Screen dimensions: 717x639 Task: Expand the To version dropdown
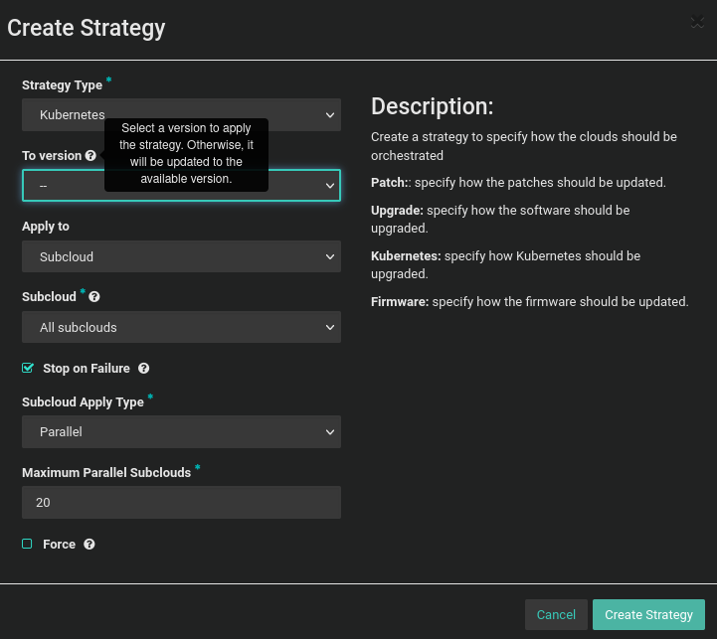pyautogui.click(x=181, y=186)
